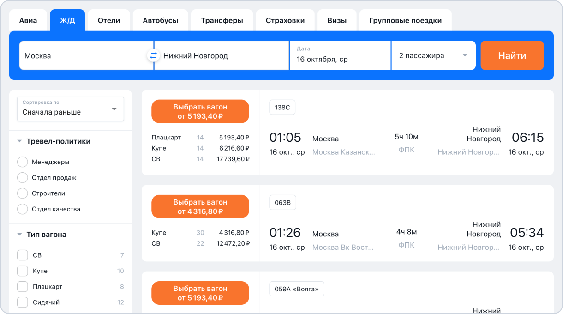Check the "СВ" wagon type box
The width and height of the screenshot is (563, 314).
pos(23,255)
